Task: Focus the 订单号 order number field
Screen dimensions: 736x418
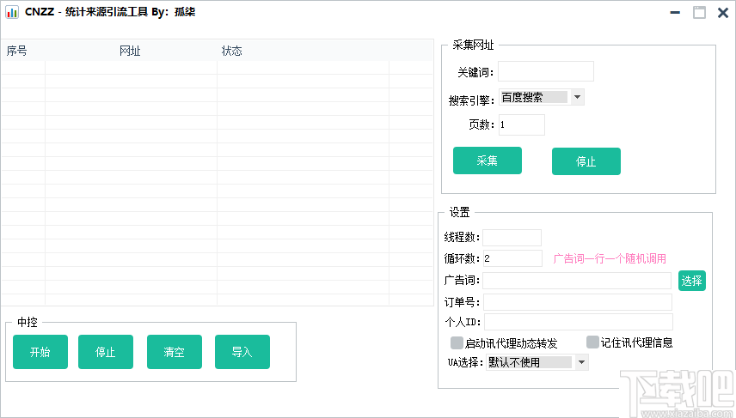Action: coord(578,302)
